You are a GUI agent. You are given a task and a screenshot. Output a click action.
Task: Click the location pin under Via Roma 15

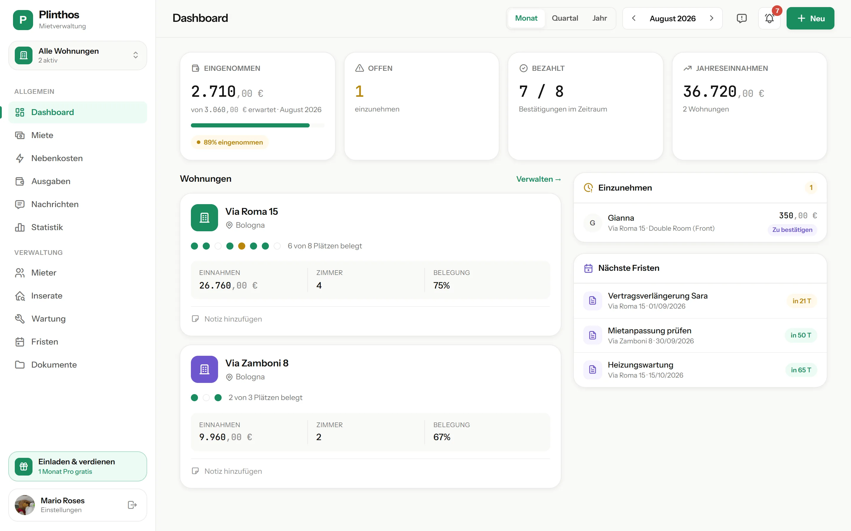pyautogui.click(x=229, y=225)
